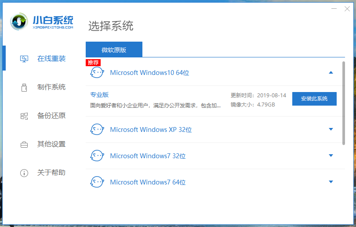356x227 pixels.
Task: Open 关于帮助 in the sidebar
Action: click(x=51, y=173)
